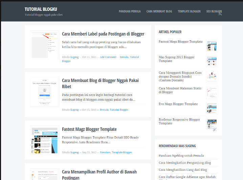This screenshot has width=243, height=180.
Task: Click excerpt starting Salah satu hal yang cukup penting
Action: tap(101, 44)
